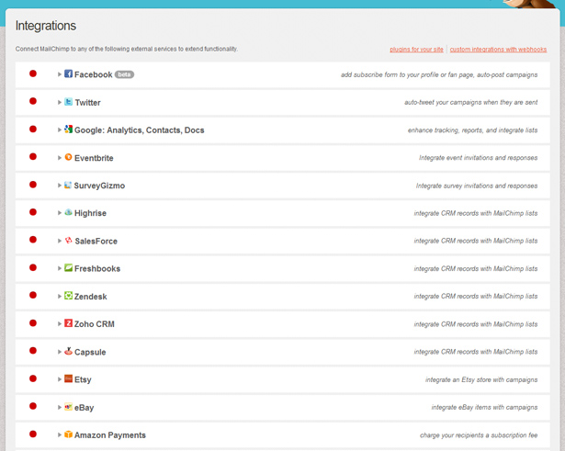This screenshot has width=565, height=451.
Task: Click the red status dot for Highrise
Action: coord(33,212)
